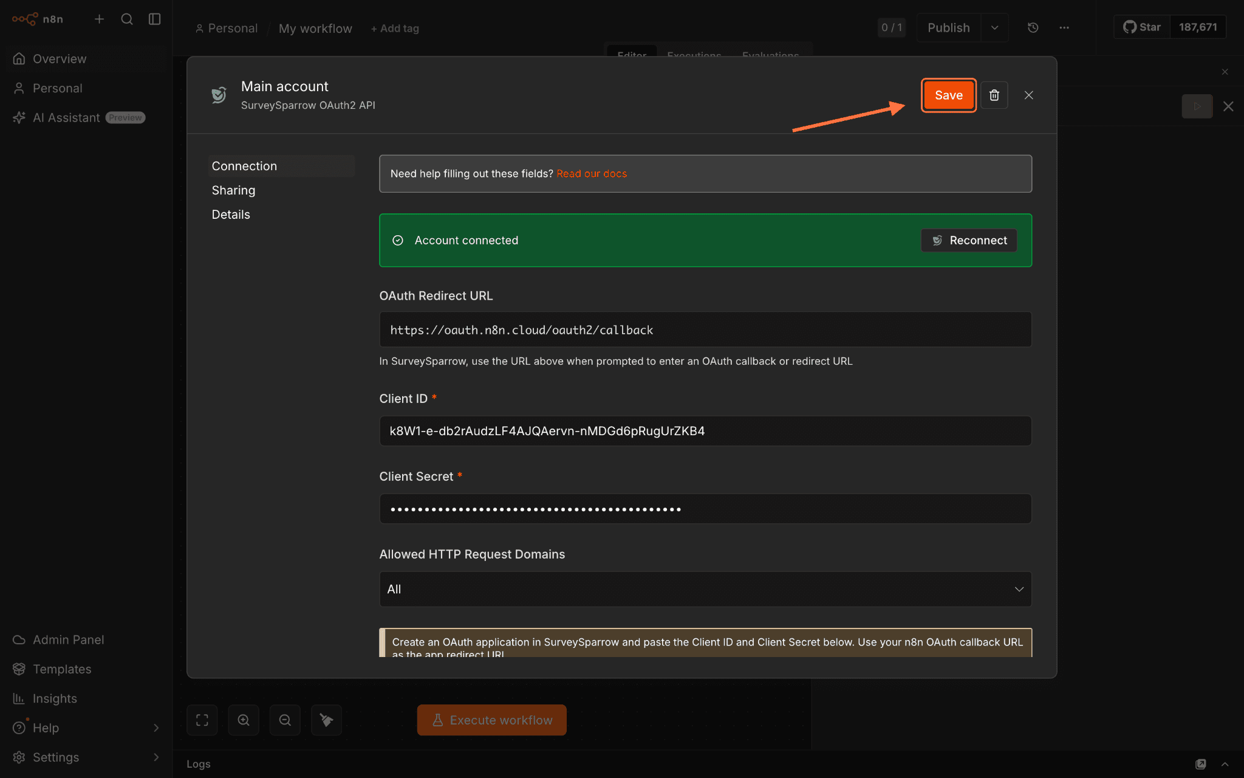The height and width of the screenshot is (778, 1244).
Task: Delete credential with trash icon
Action: pyautogui.click(x=994, y=95)
